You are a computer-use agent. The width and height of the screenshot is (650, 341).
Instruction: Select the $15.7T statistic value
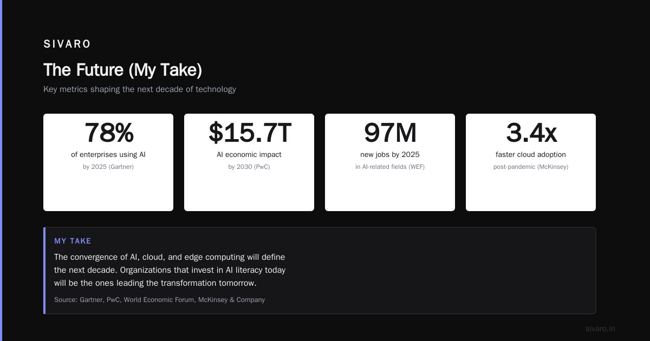point(249,133)
